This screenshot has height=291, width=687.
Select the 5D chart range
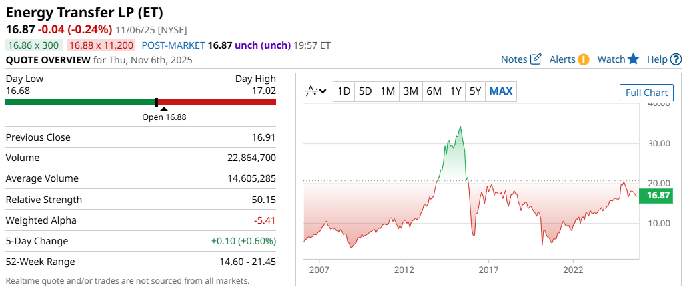coord(365,91)
